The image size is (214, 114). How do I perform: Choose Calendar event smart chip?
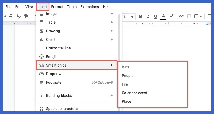[x=153, y=93]
